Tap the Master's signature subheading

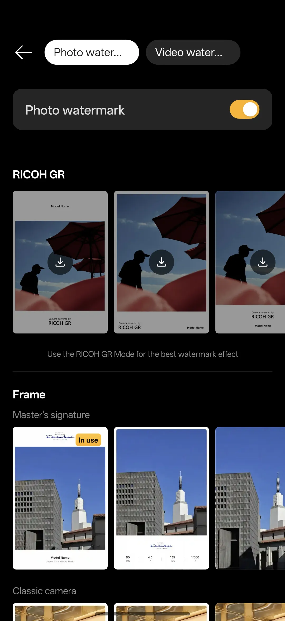(51, 415)
